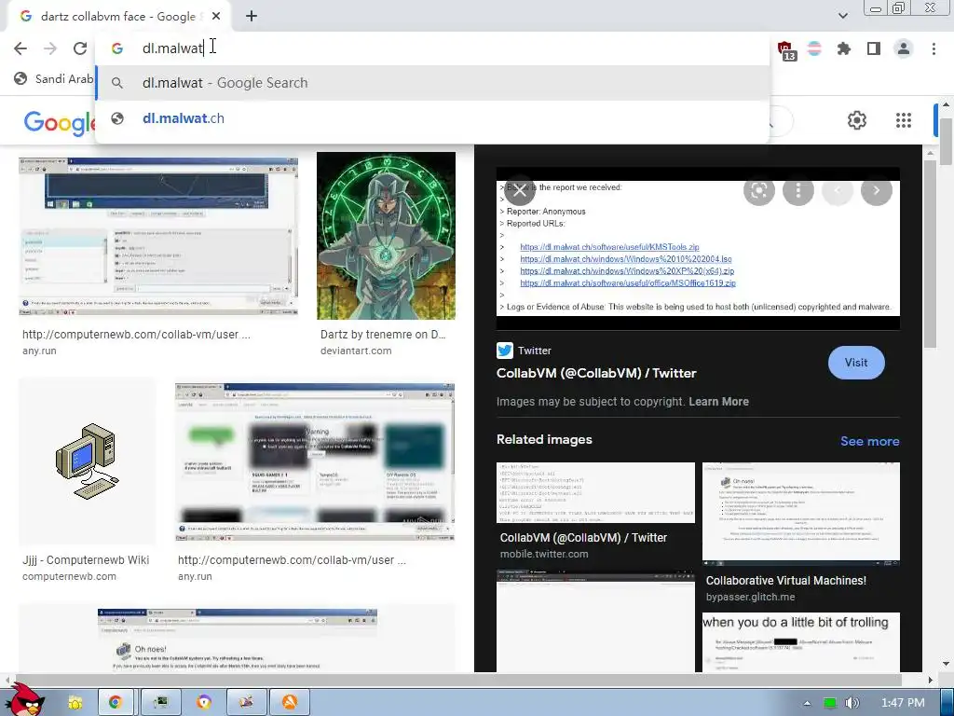Close the image preview panel
The height and width of the screenshot is (716, 954).
coord(519,191)
